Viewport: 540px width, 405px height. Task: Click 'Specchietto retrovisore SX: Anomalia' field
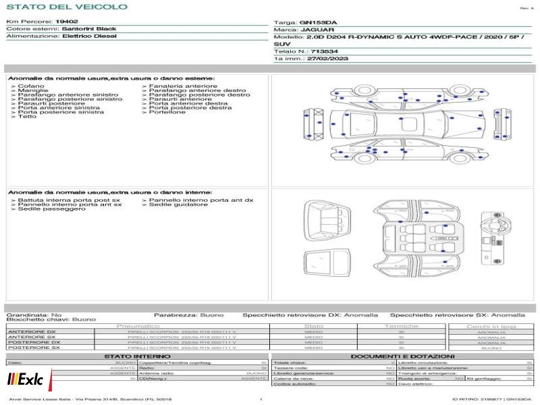click(458, 315)
